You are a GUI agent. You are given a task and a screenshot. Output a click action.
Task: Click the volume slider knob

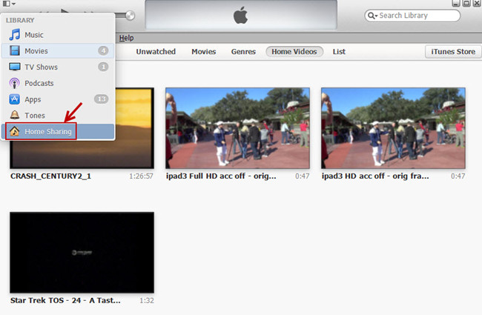(x=131, y=15)
